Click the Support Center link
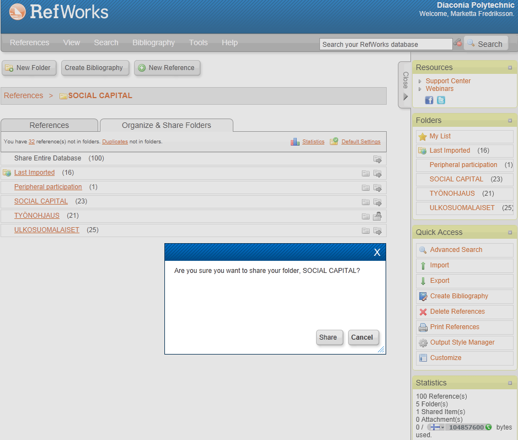Image resolution: width=518 pixels, height=440 pixels. click(448, 81)
